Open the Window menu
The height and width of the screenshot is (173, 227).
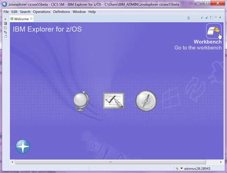pyautogui.click(x=79, y=12)
